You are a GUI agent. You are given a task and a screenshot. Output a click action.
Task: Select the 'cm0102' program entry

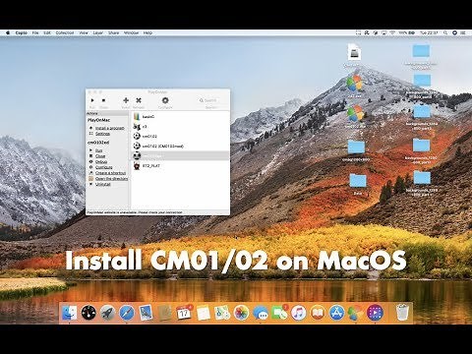tap(180, 136)
